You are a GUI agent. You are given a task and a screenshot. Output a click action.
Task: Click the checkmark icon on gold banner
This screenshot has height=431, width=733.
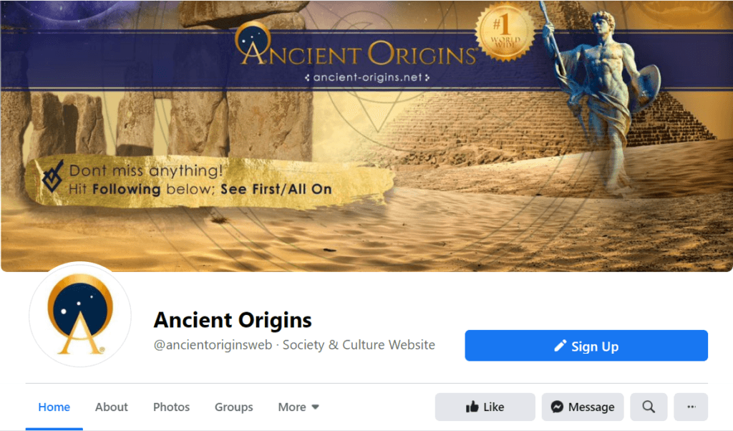click(52, 176)
